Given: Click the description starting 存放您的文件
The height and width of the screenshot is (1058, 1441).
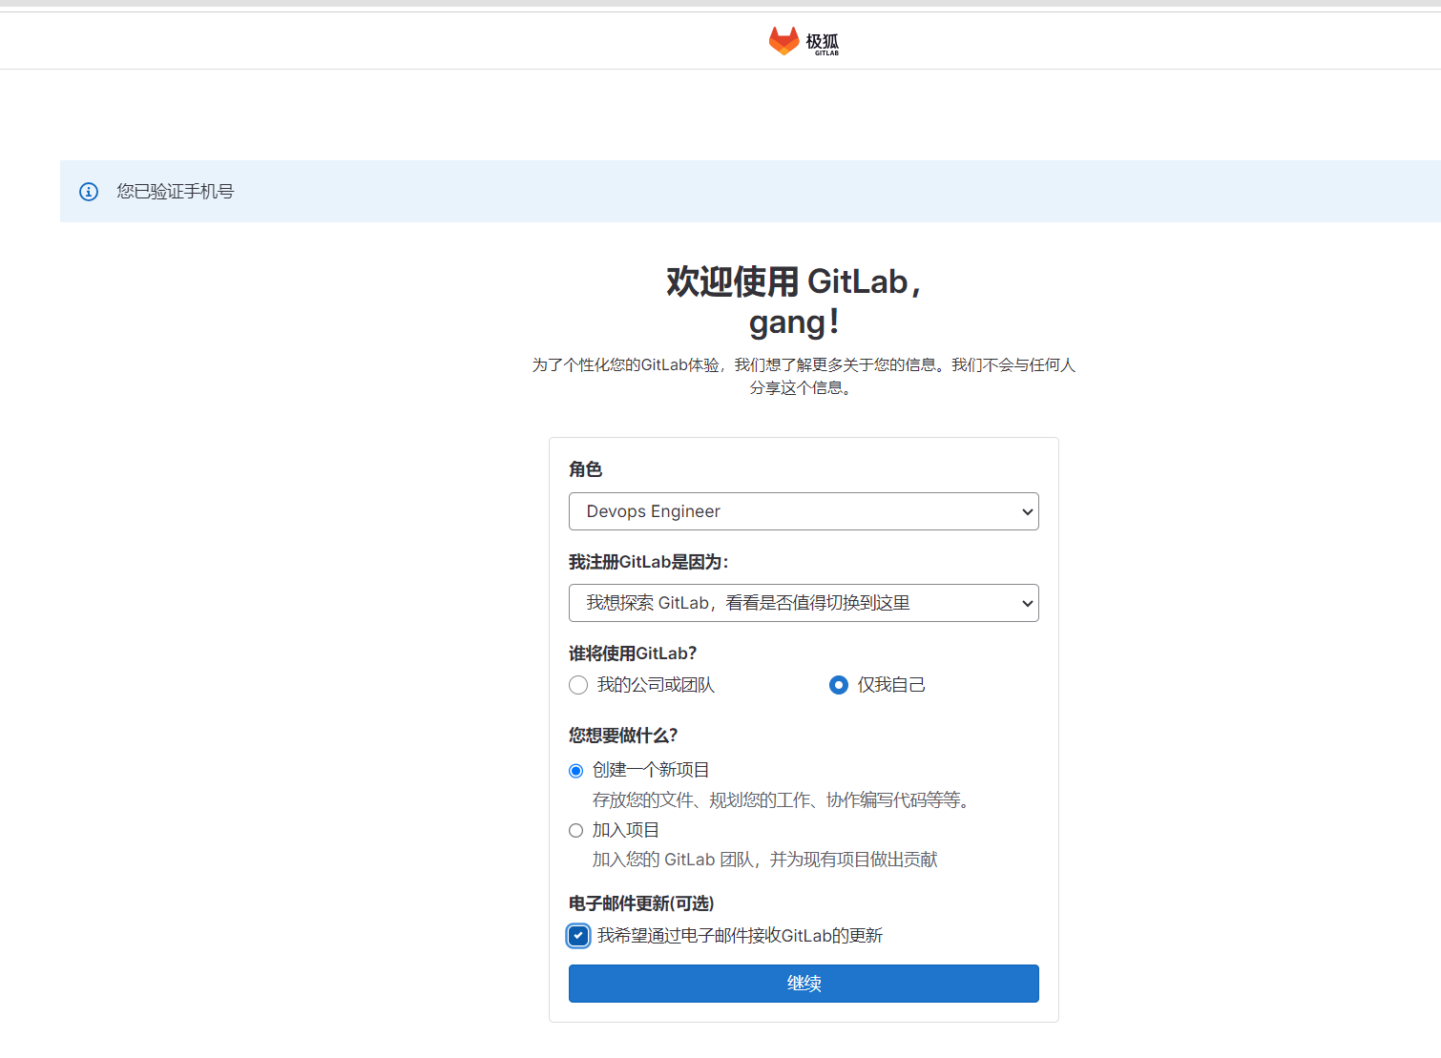Looking at the screenshot, I should [783, 800].
